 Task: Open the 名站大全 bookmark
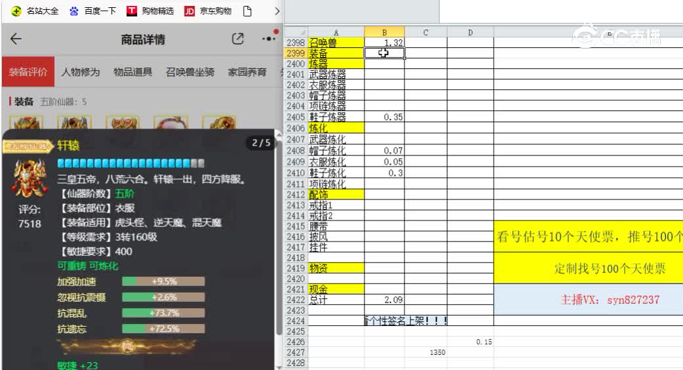coord(35,11)
